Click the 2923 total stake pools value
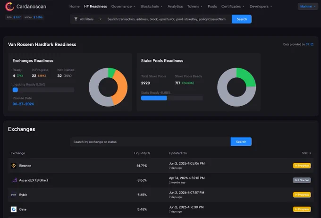 pyautogui.click(x=145, y=83)
